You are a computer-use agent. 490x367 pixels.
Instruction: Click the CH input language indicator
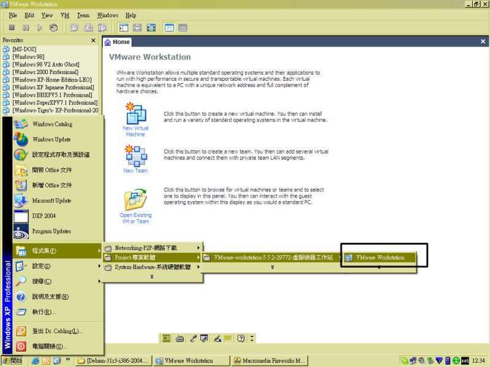click(x=166, y=338)
